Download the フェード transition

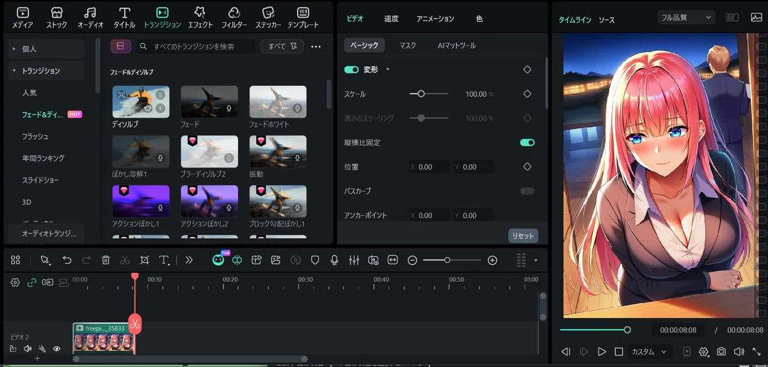(228, 109)
